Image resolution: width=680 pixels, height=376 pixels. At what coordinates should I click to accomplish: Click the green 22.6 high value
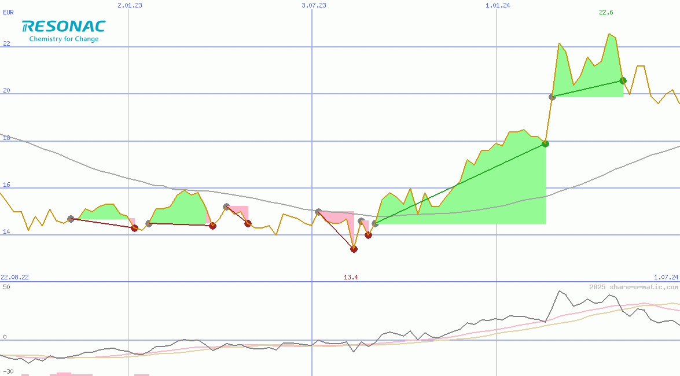pos(606,12)
